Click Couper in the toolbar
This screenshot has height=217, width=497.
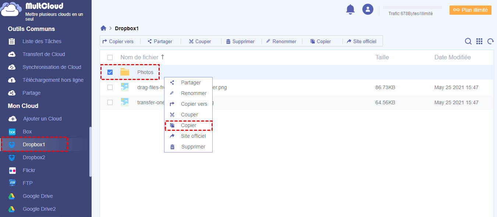click(x=200, y=41)
